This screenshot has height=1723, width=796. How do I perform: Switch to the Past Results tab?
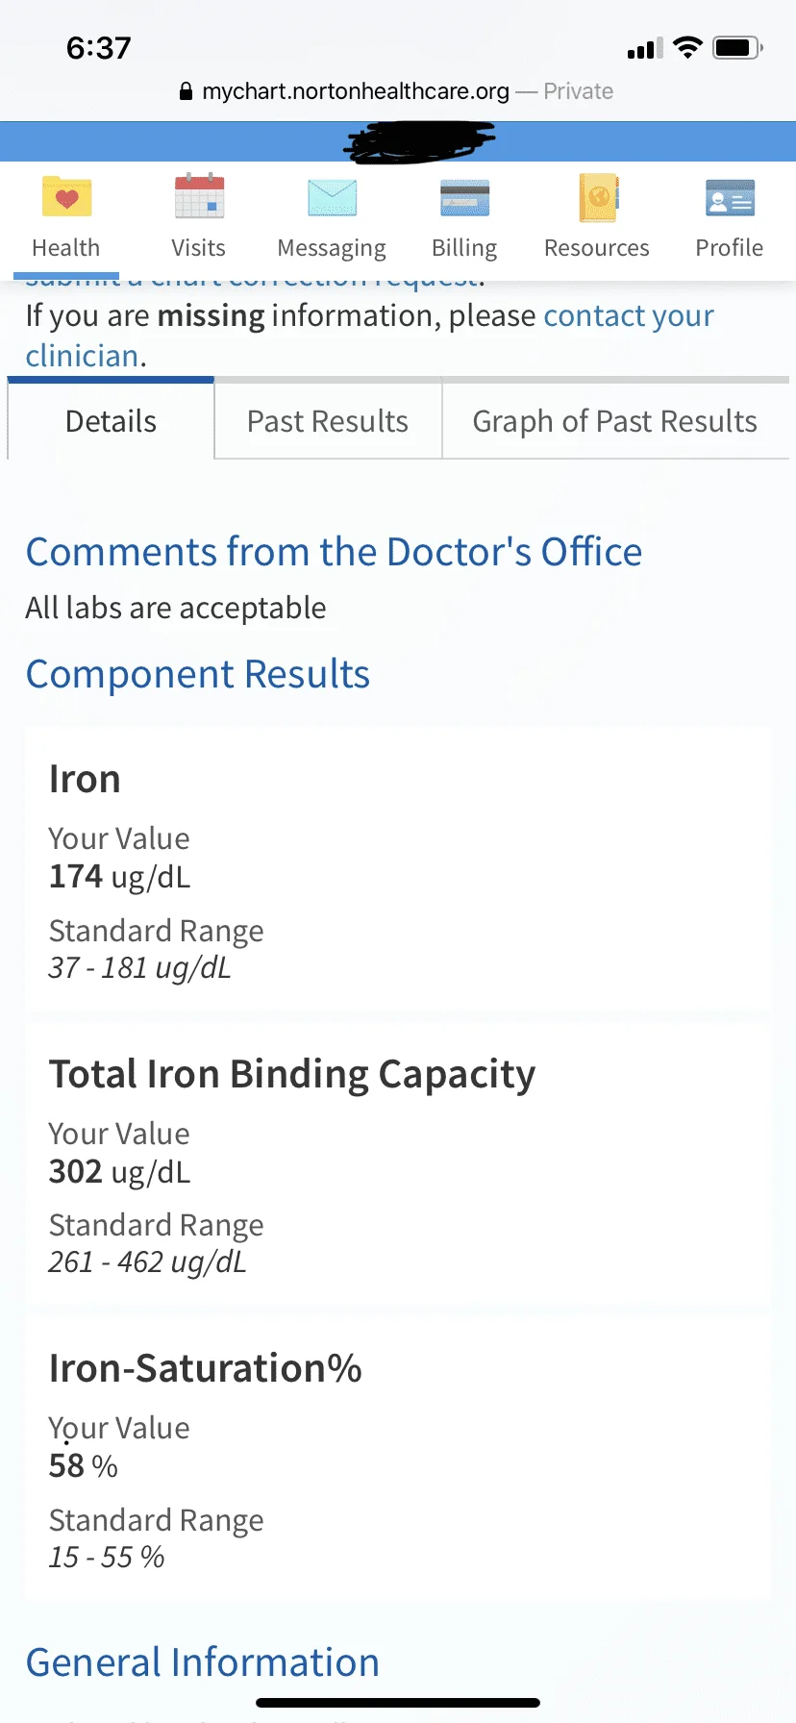point(328,421)
